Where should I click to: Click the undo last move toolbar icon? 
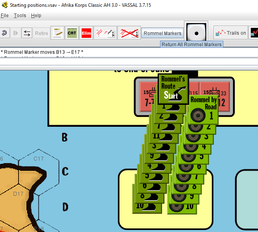pos(4,33)
